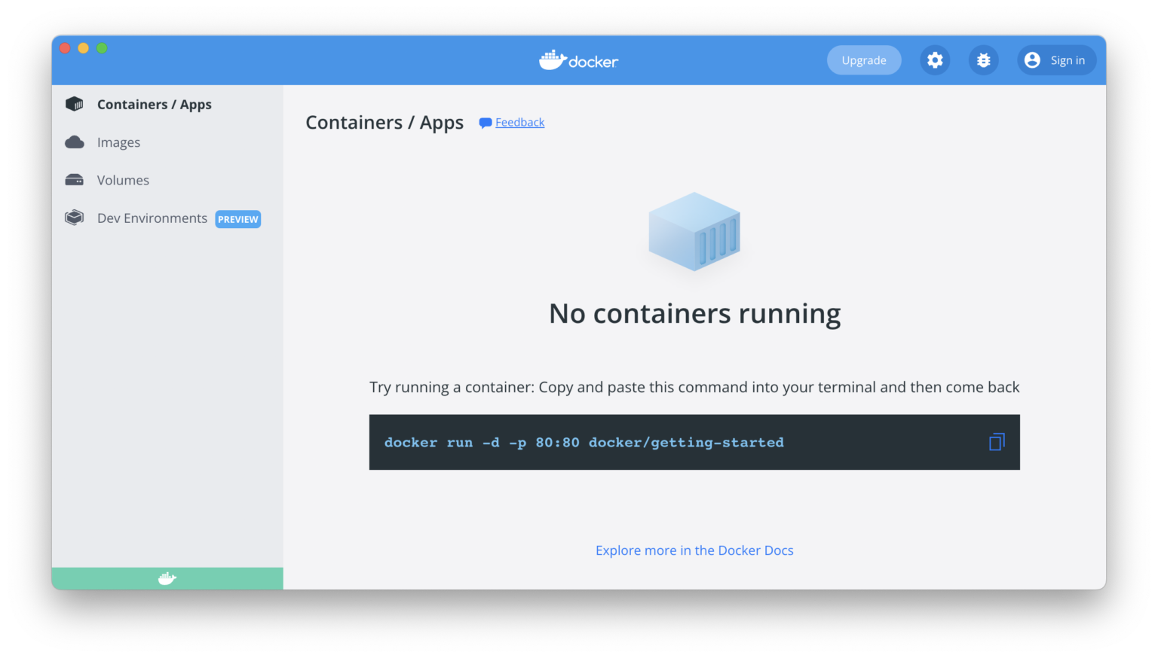The height and width of the screenshot is (658, 1158).
Task: Open the Images section
Action: tap(118, 142)
